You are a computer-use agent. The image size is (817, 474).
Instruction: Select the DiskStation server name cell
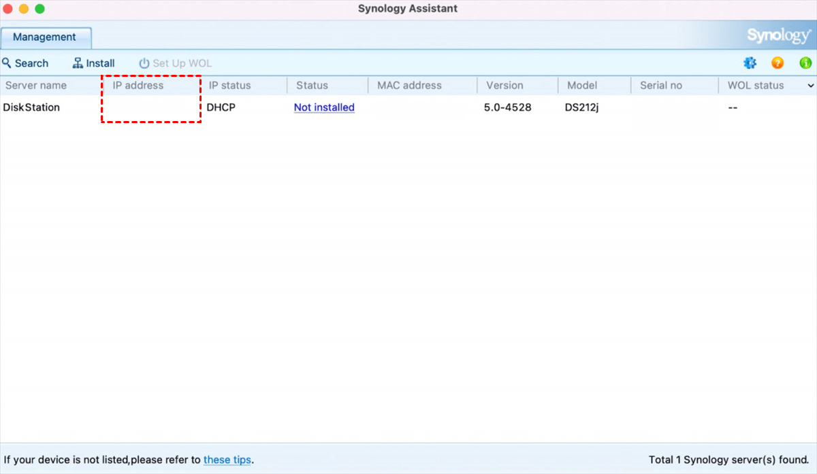[x=31, y=107]
